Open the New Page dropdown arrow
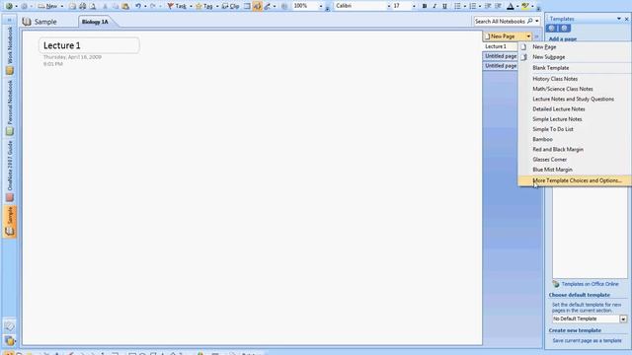This screenshot has height=355, width=632. pyautogui.click(x=528, y=36)
